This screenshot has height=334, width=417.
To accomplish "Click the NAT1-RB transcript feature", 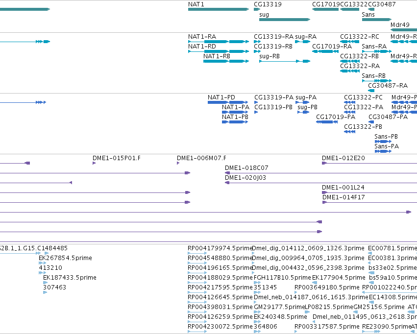I will tap(226, 61).
